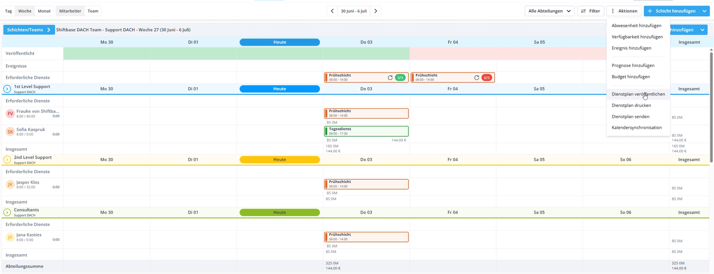Screen dimensions: 714x274
Task: Switch to the Woche view
Action: click(25, 11)
